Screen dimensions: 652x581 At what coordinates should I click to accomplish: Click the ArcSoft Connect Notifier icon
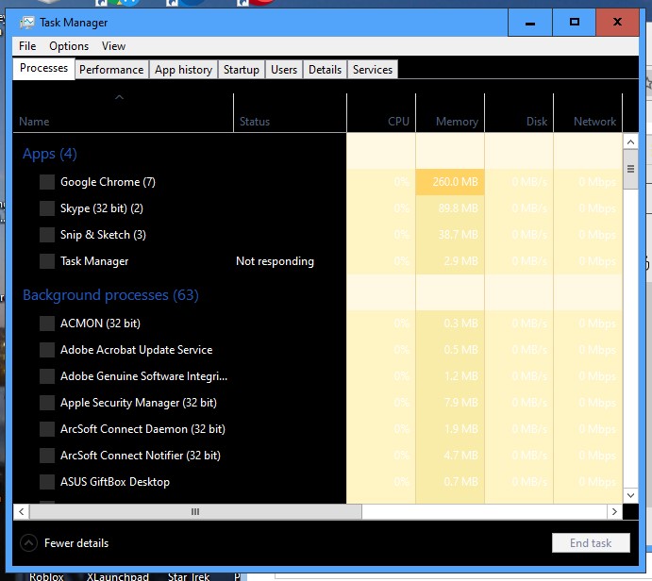47,456
